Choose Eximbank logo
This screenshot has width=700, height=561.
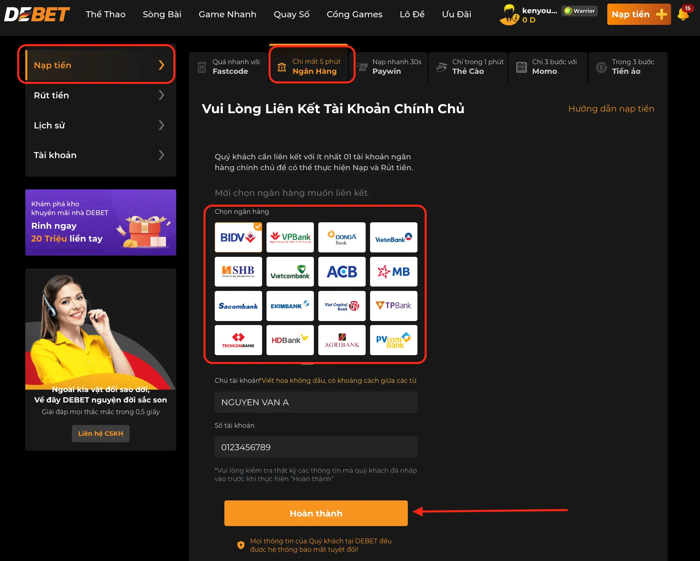coord(290,306)
